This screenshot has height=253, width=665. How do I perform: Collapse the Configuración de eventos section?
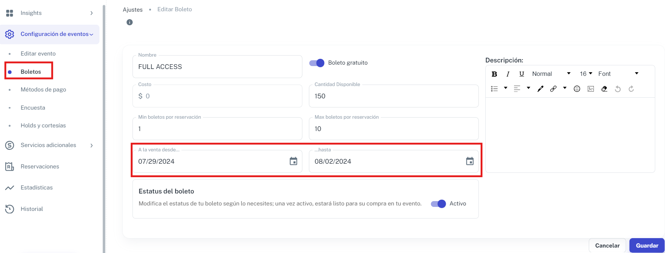[91, 34]
